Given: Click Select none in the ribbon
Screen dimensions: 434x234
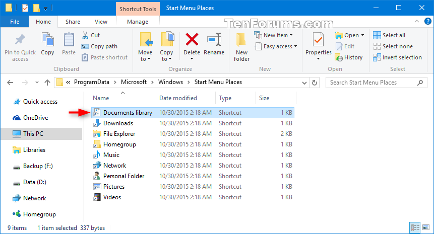Looking at the screenshot, I should point(393,46).
